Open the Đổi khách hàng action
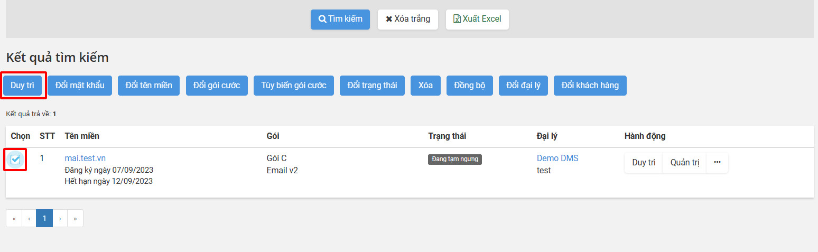 pyautogui.click(x=590, y=86)
